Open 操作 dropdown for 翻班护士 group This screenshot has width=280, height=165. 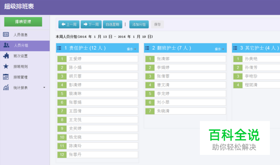pos(219,49)
